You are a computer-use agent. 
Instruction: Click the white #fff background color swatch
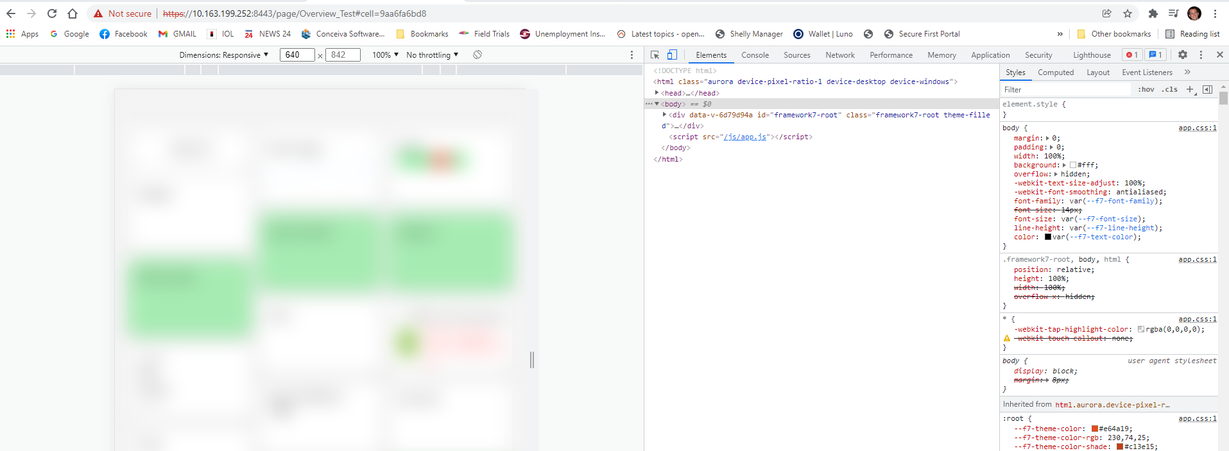(x=1073, y=165)
